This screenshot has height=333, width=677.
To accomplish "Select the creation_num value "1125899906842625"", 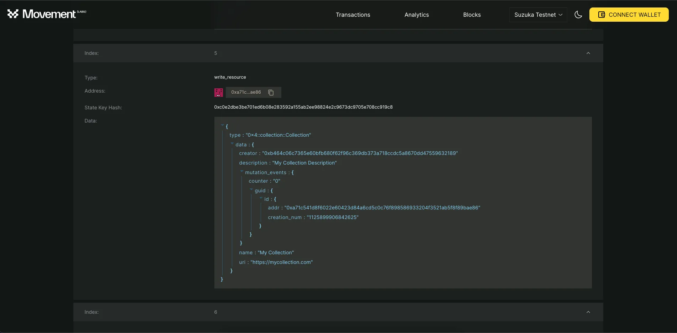I will (x=333, y=217).
